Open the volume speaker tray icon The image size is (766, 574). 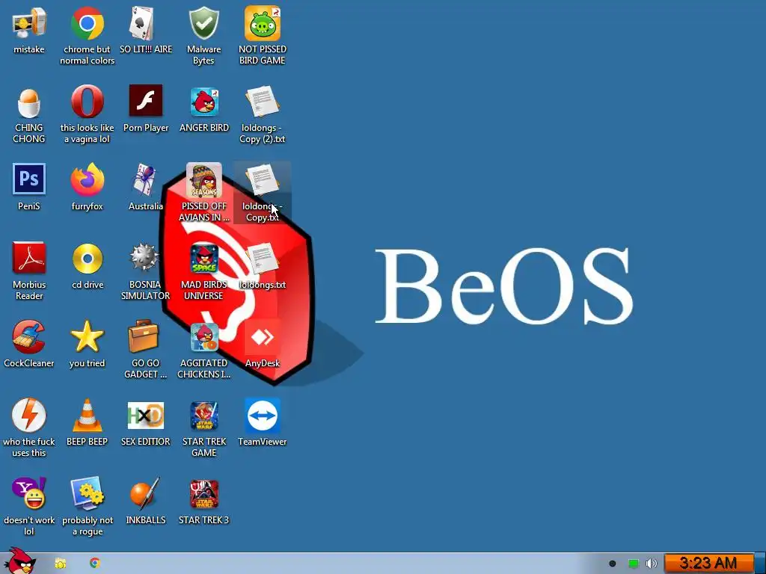[x=652, y=564]
